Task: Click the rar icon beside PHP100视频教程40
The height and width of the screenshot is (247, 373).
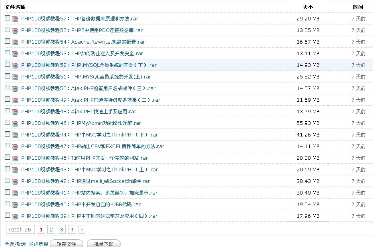Action: pyautogui.click(x=15, y=205)
